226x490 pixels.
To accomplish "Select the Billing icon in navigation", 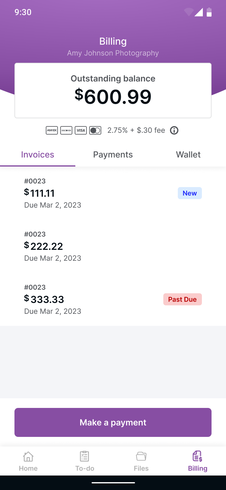I will pyautogui.click(x=197, y=456).
